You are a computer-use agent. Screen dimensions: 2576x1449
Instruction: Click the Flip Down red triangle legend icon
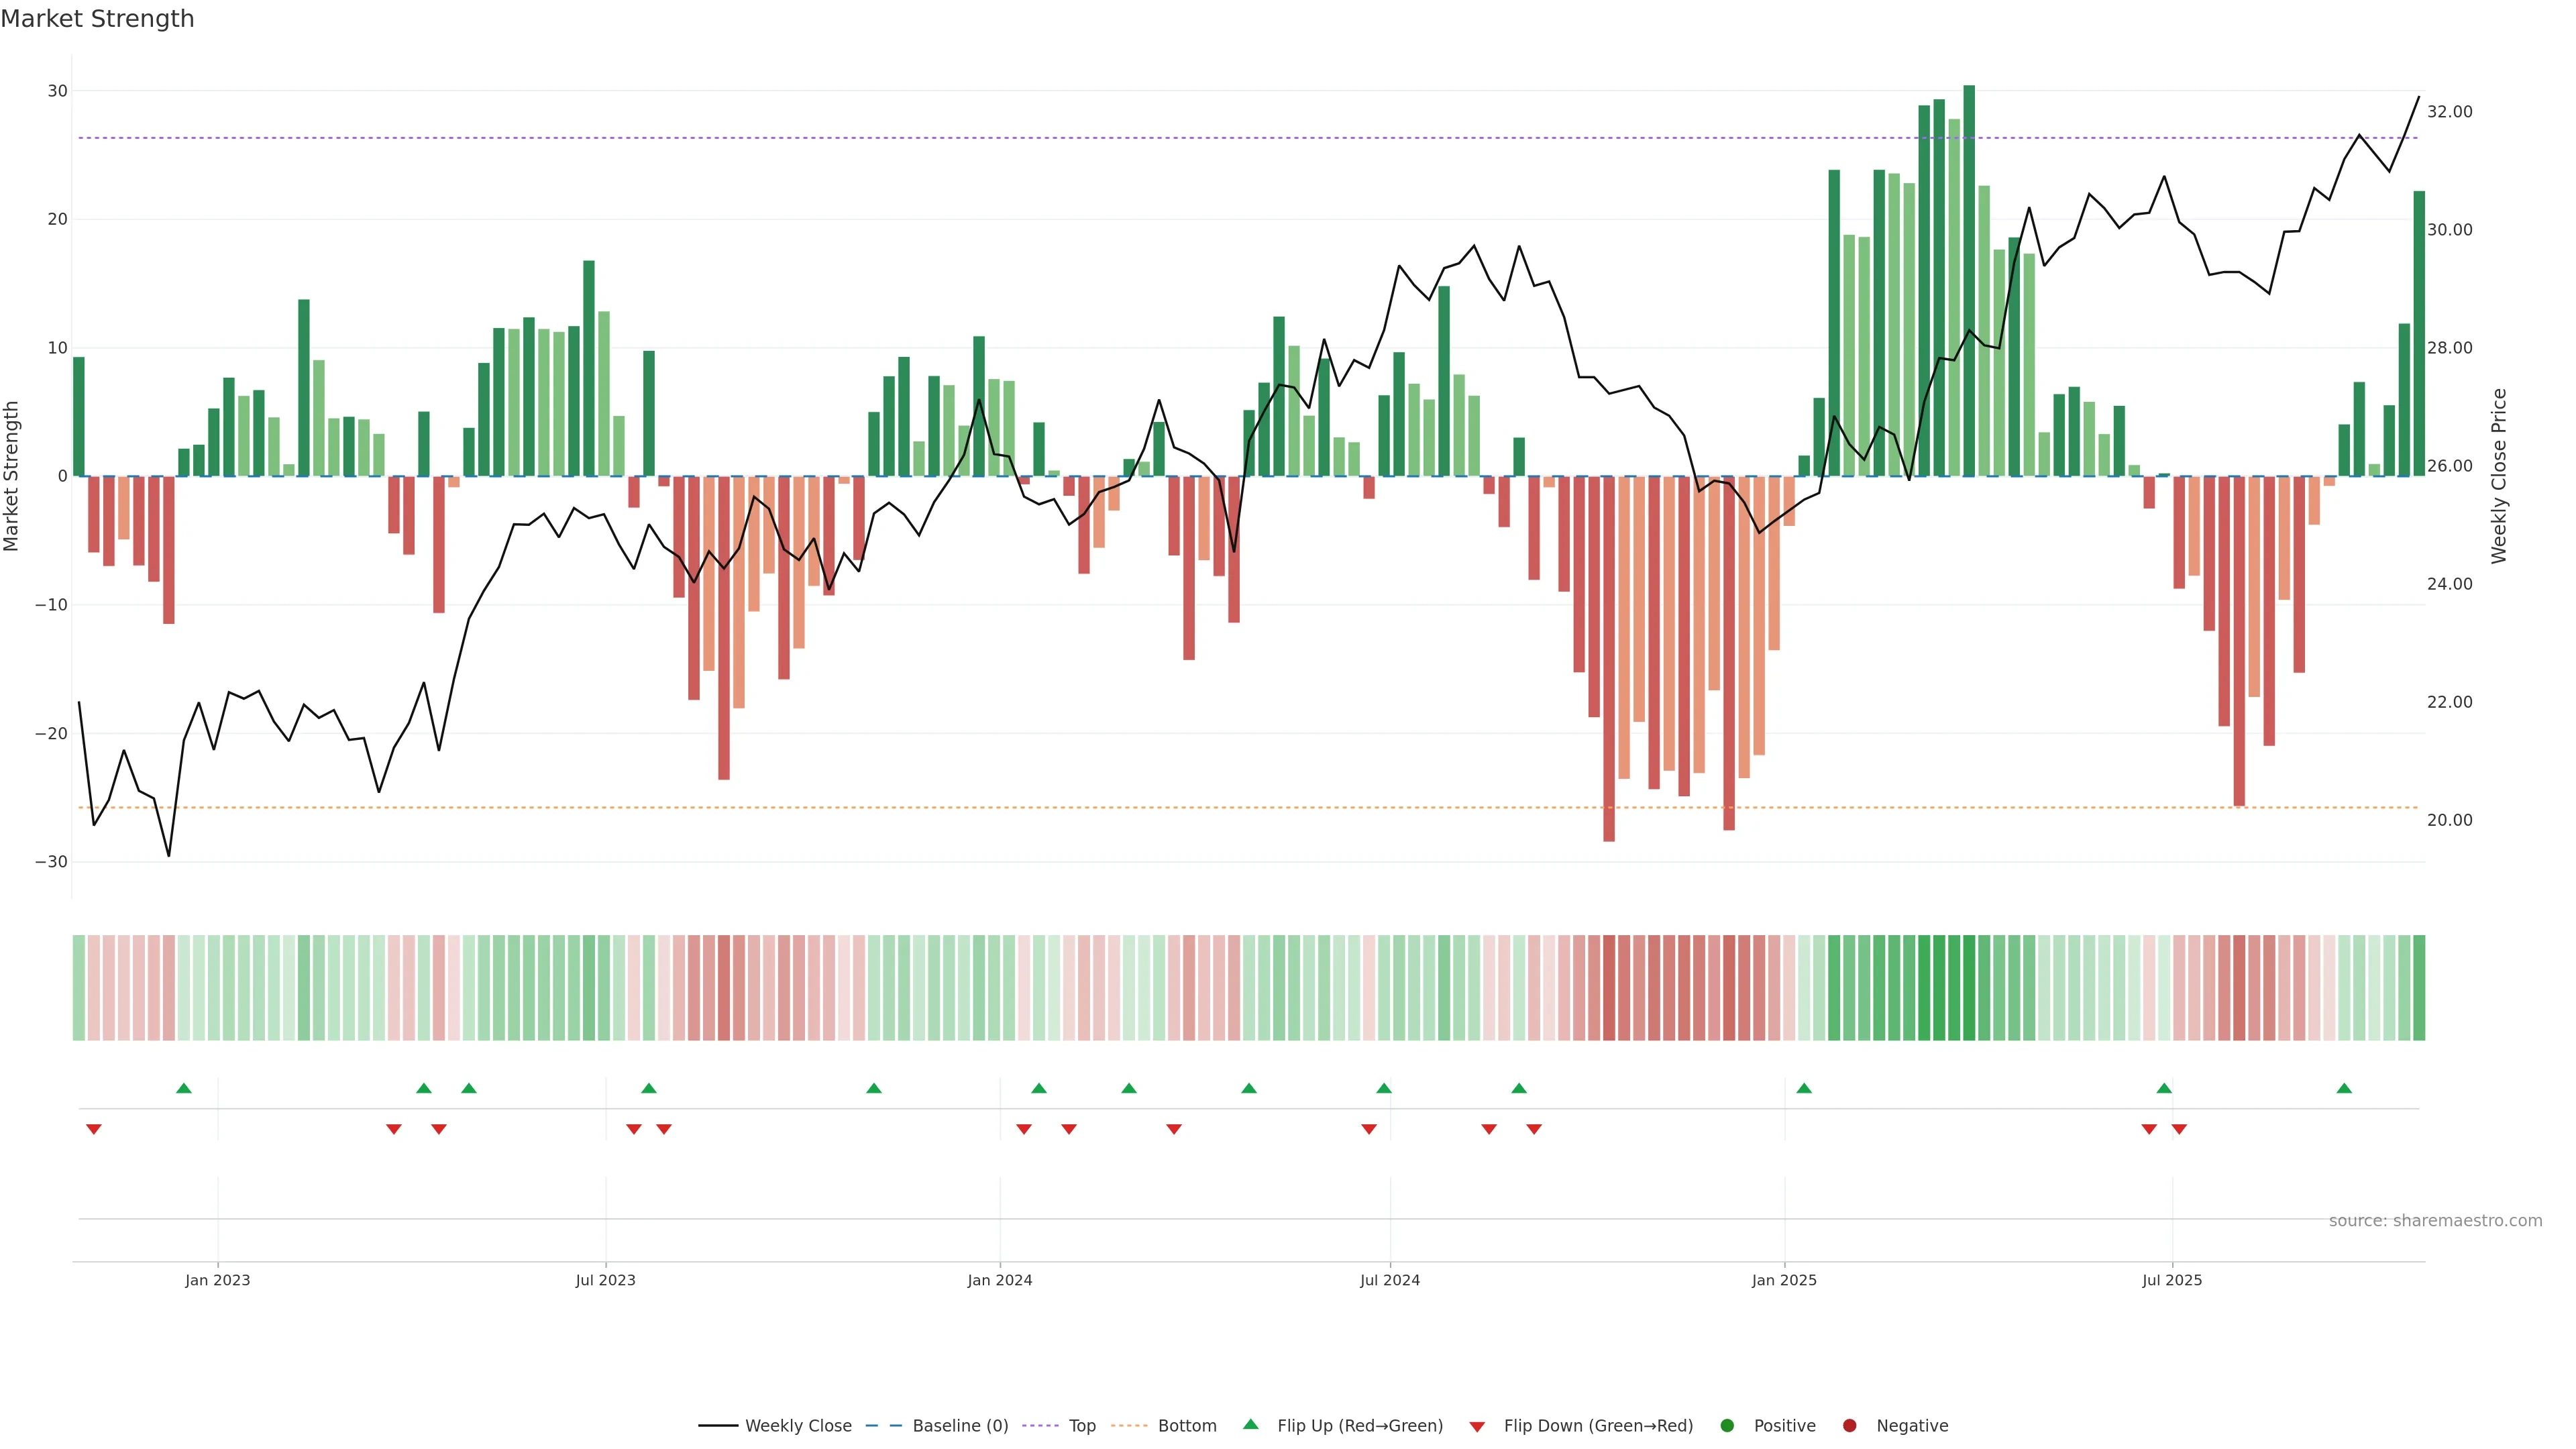(1477, 1427)
